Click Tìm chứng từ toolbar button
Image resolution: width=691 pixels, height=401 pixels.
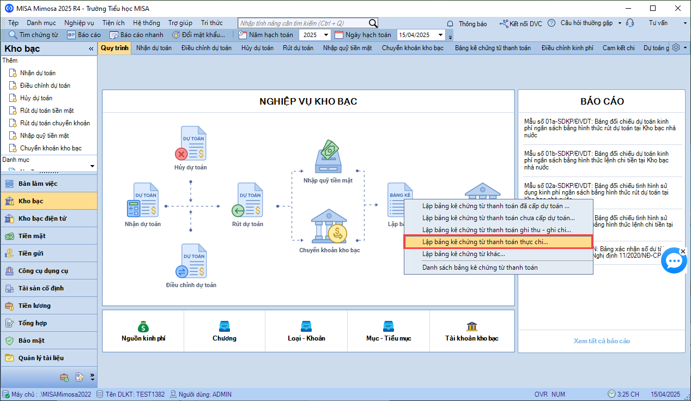32,35
